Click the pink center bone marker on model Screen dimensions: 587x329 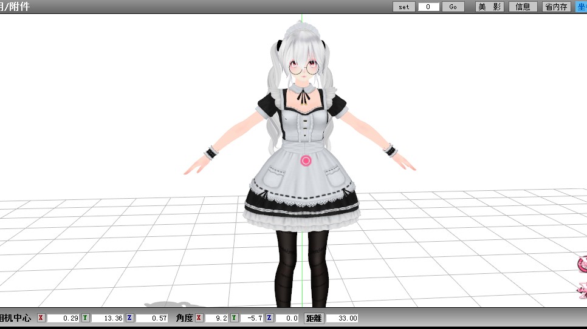click(x=306, y=161)
